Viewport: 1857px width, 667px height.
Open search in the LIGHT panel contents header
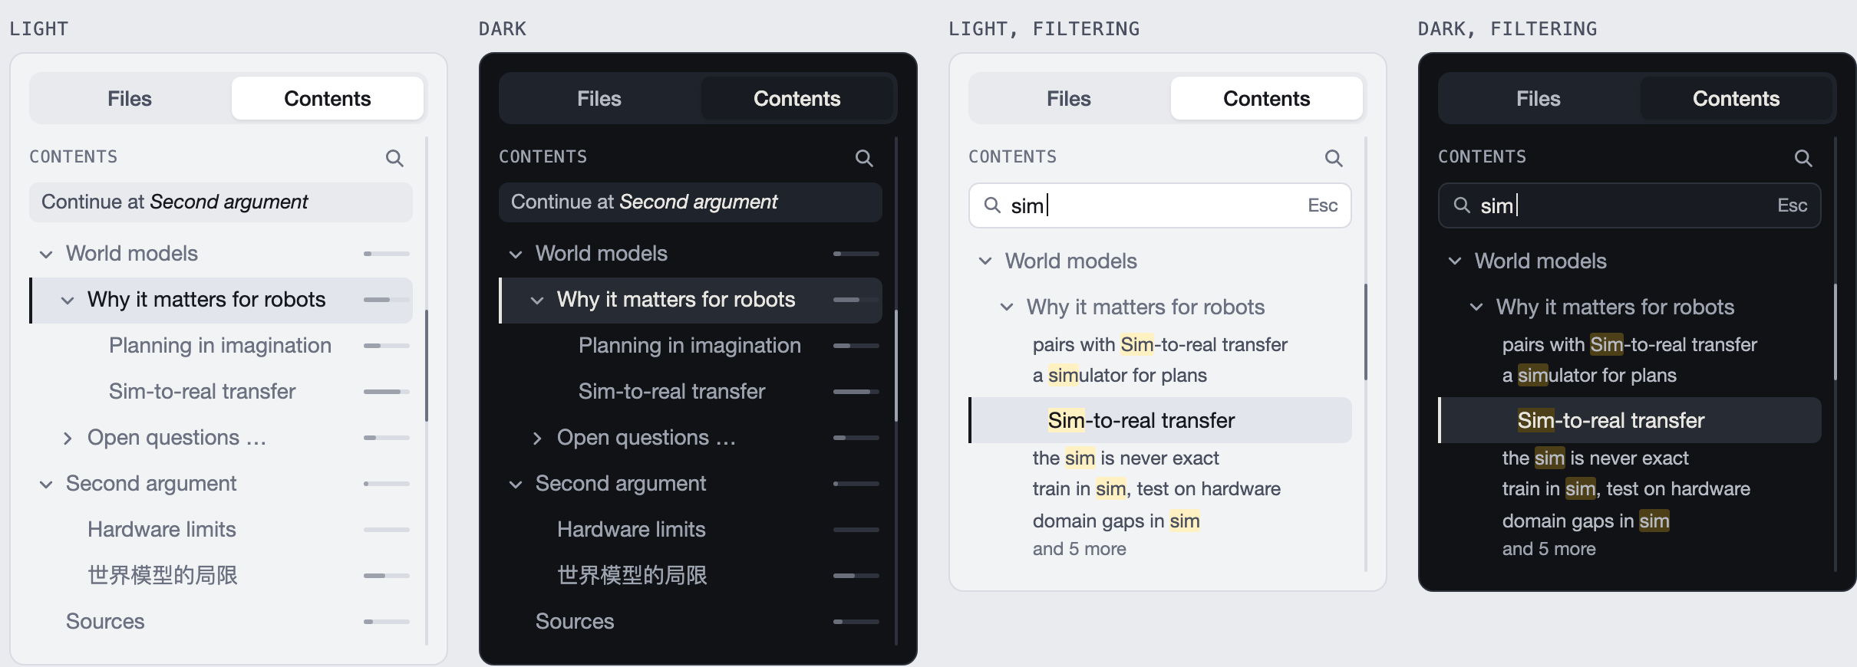tap(394, 158)
